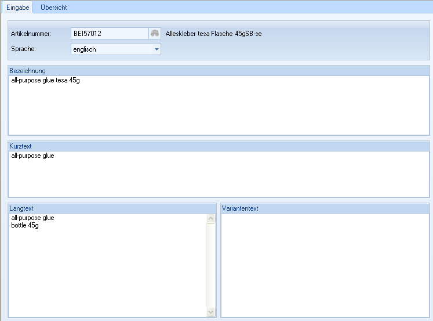Focus the Artikelnummer field containing BEI57012
The image size is (433, 321).
click(x=109, y=34)
